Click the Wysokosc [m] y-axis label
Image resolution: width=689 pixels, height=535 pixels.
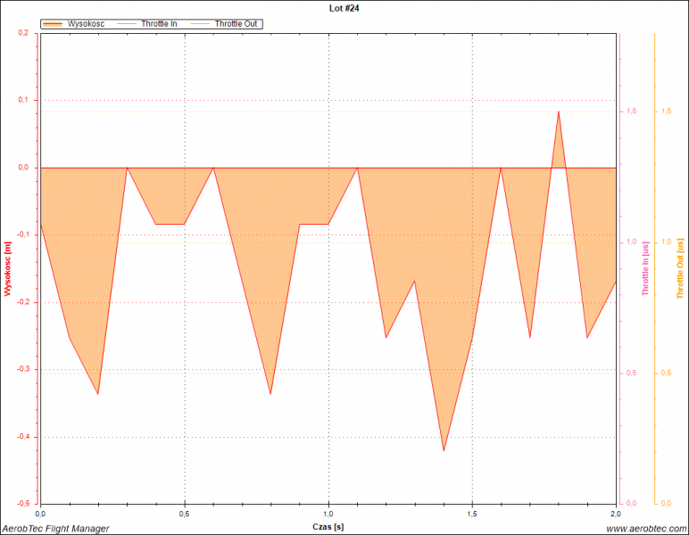8,268
